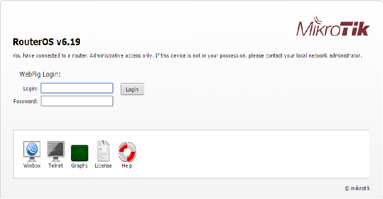This screenshot has height=199, width=383.
Task: Select the Telnet text label
Action: click(55, 166)
